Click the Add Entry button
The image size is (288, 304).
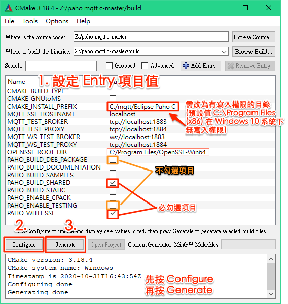pyautogui.click(x=201, y=66)
